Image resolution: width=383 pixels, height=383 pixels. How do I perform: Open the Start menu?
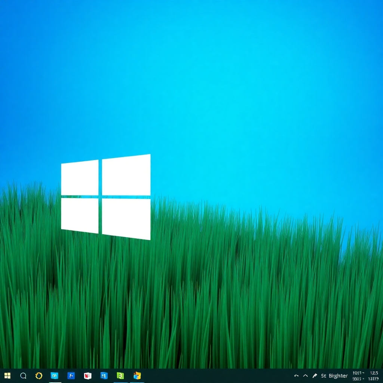click(7, 376)
